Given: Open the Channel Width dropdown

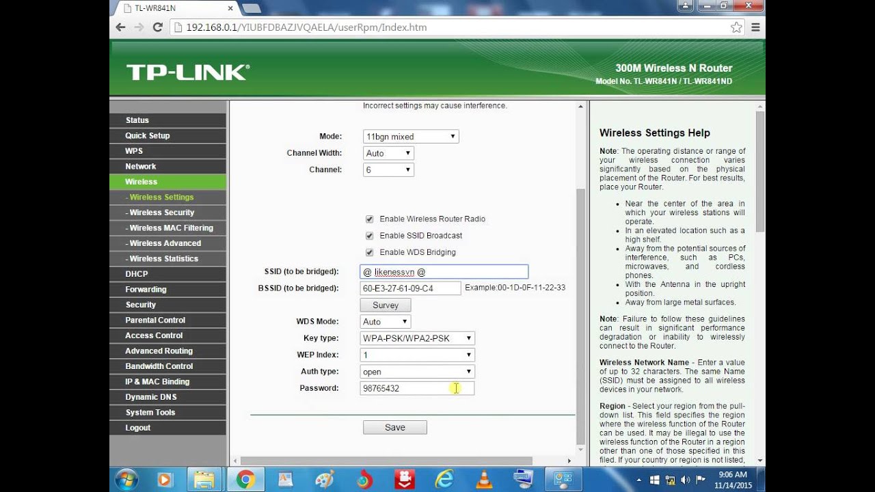Looking at the screenshot, I should tap(388, 153).
